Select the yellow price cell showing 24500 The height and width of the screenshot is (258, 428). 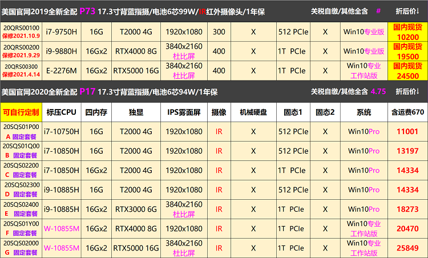(407, 71)
